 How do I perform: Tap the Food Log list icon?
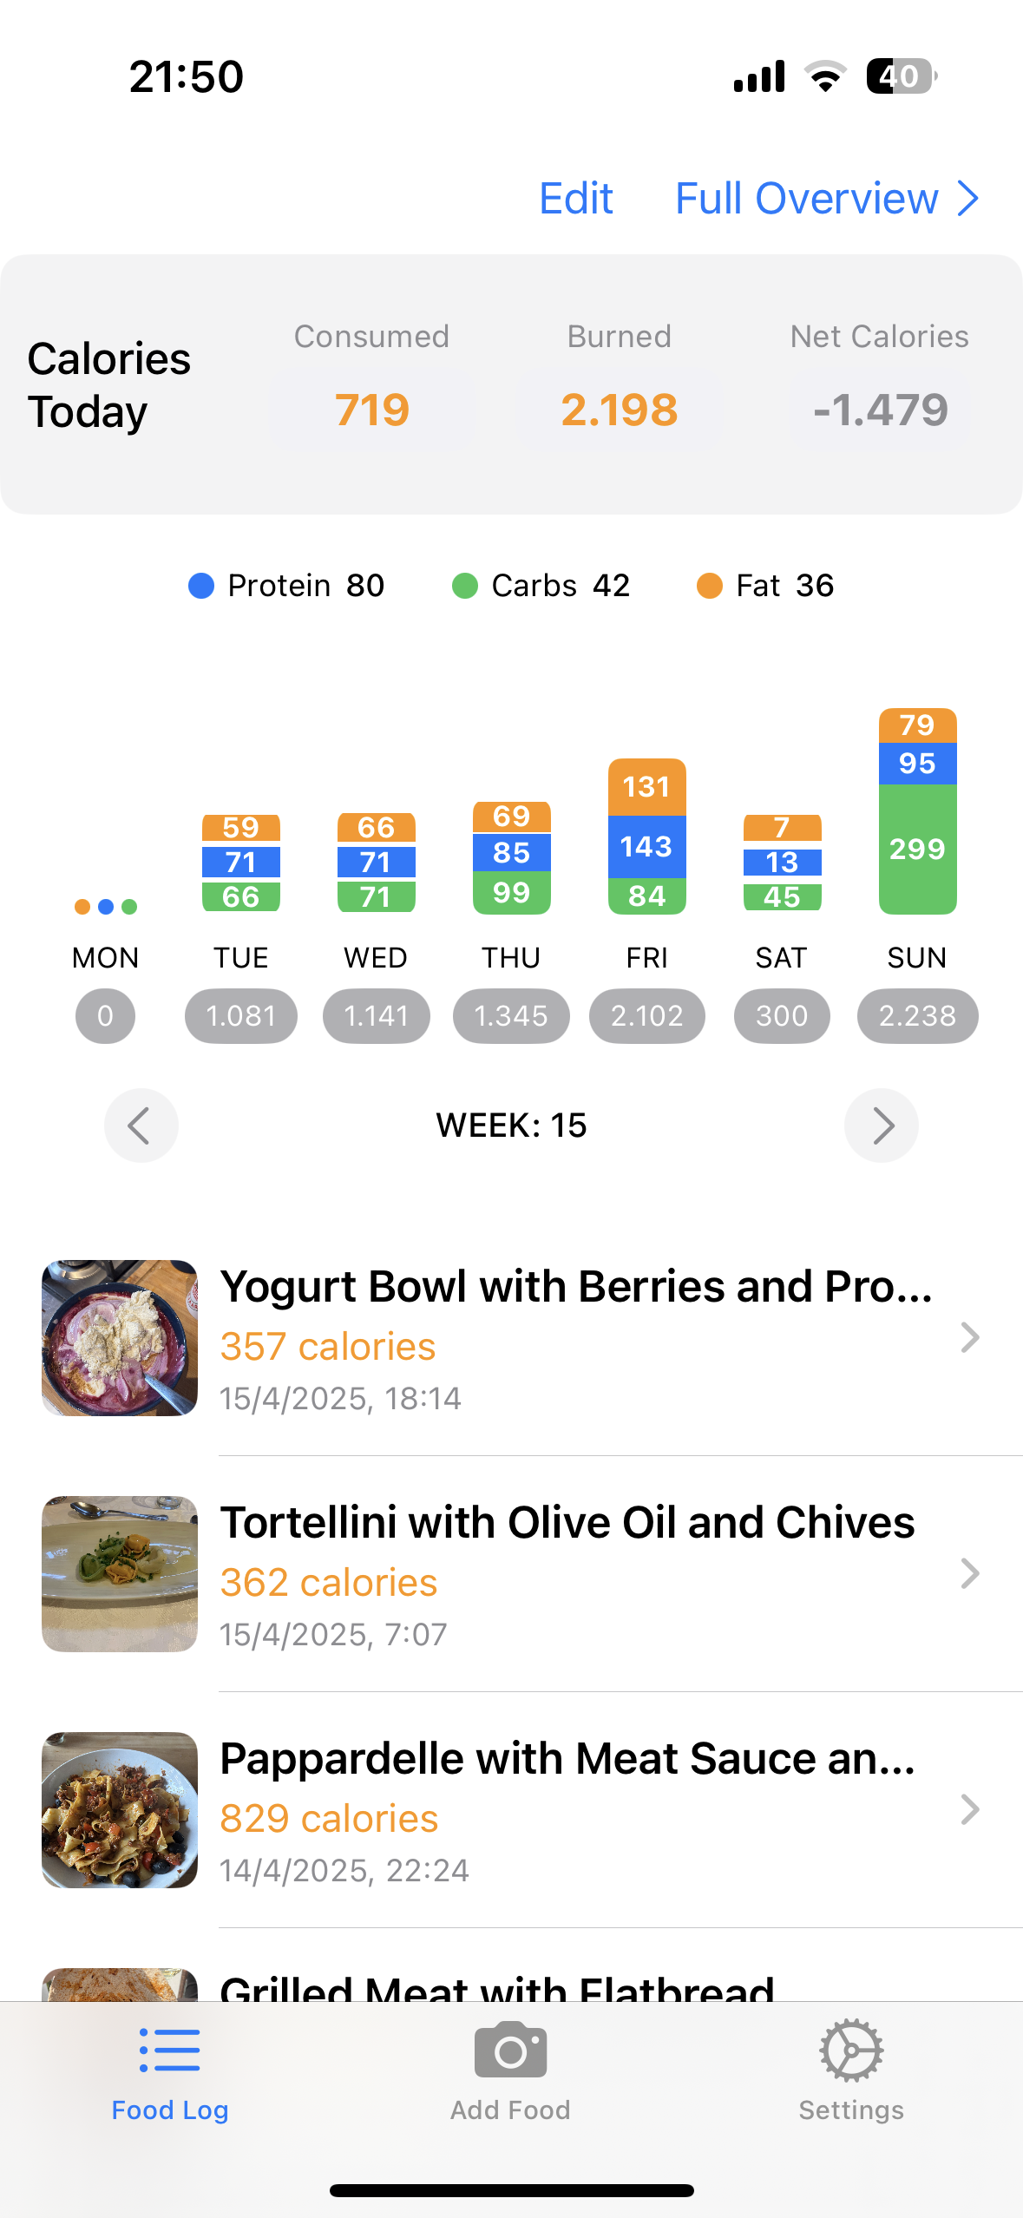point(170,2051)
